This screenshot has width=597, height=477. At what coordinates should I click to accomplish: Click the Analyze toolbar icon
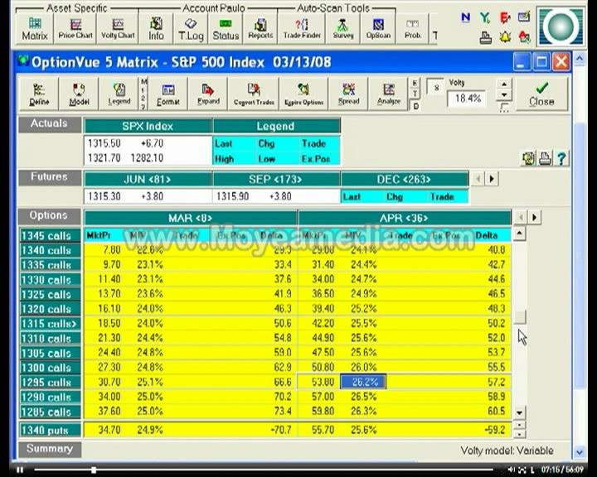point(388,94)
